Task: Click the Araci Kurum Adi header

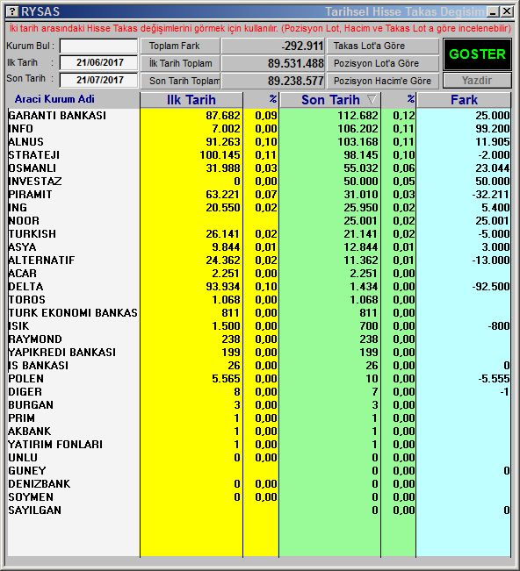Action: click(54, 99)
